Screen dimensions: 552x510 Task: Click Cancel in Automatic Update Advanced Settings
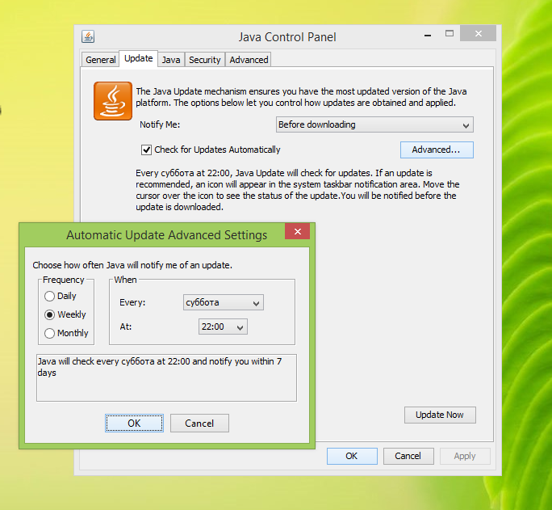pyautogui.click(x=199, y=423)
